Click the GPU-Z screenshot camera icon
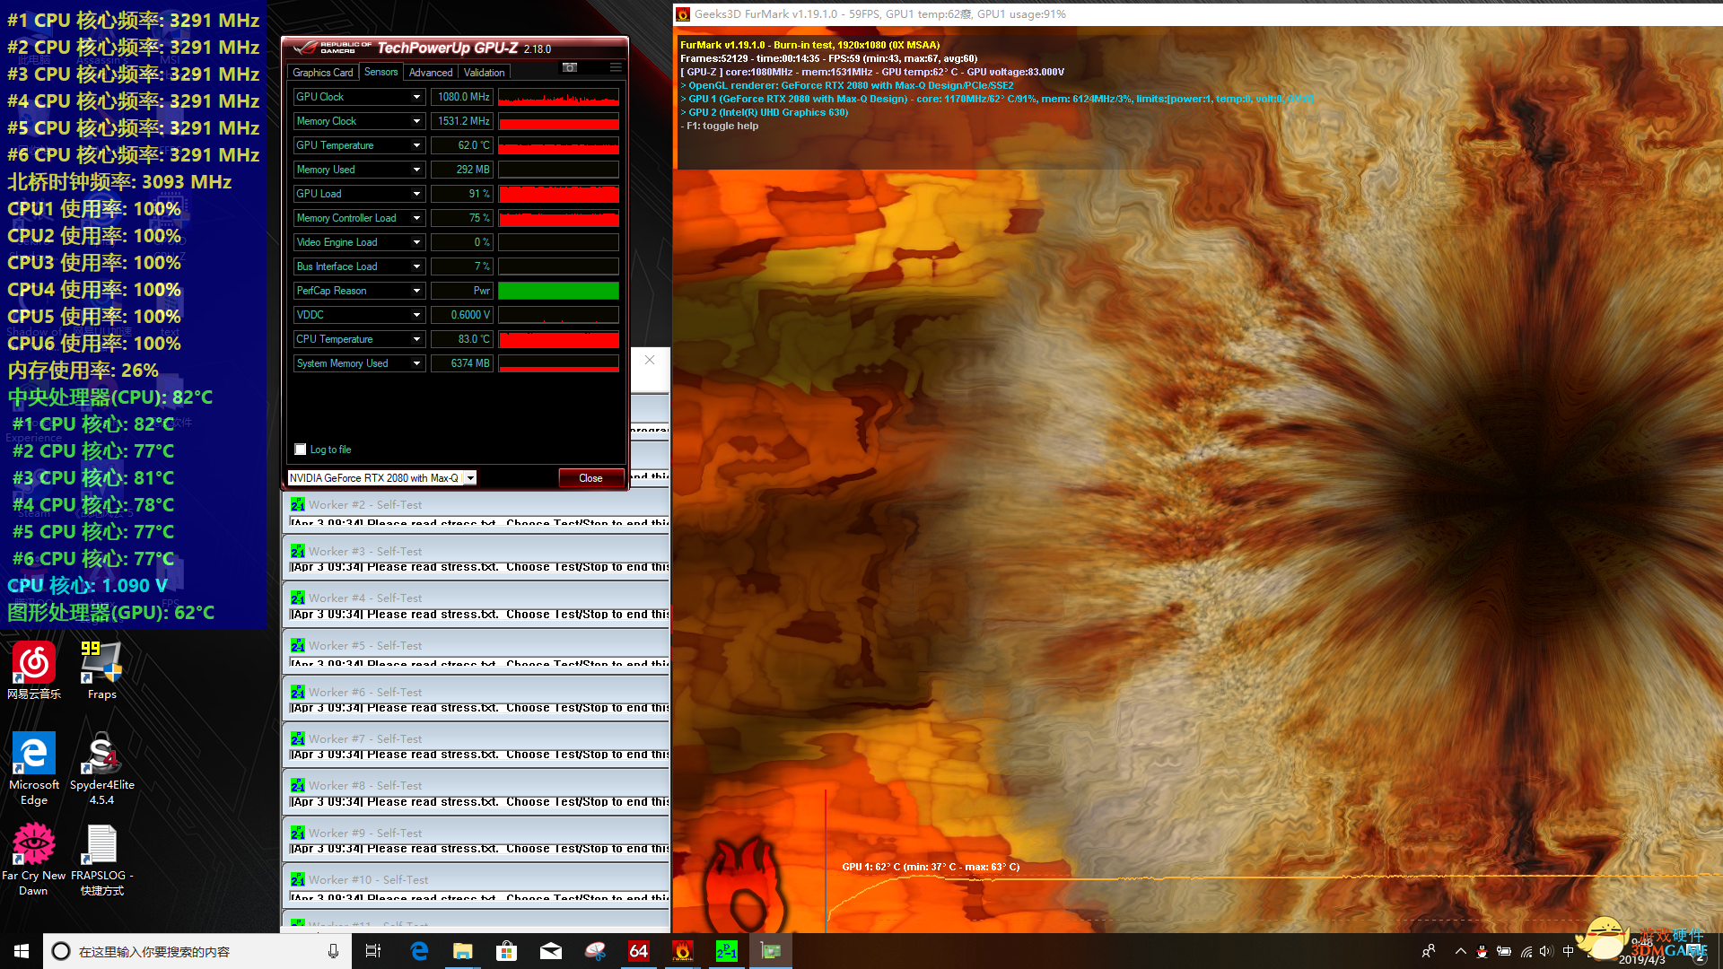This screenshot has width=1723, height=969. point(569,67)
